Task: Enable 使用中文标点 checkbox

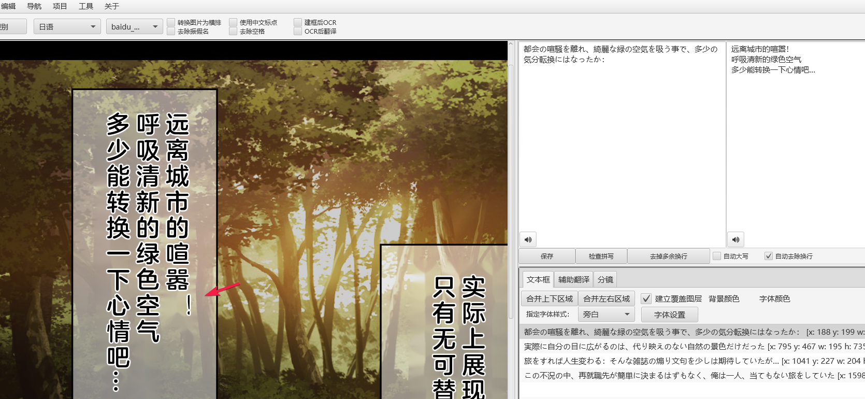Action: [233, 22]
